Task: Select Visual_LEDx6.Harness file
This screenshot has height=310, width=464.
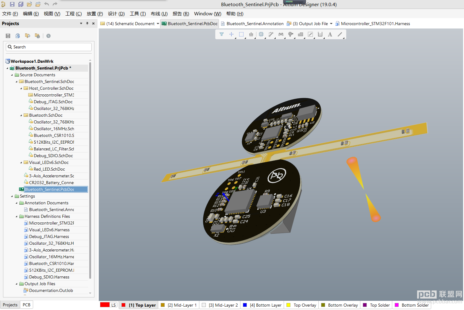Action: pyautogui.click(x=49, y=230)
